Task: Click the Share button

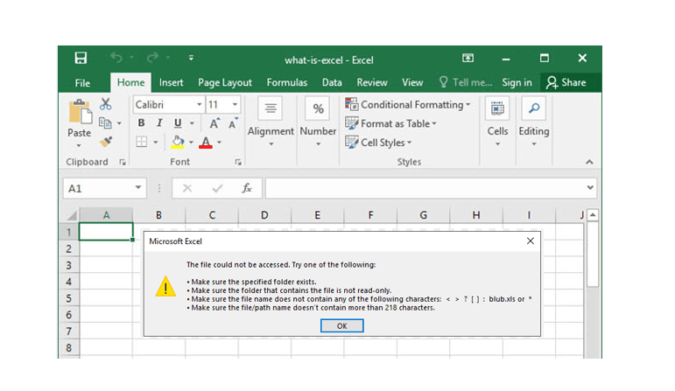Action: (x=566, y=82)
